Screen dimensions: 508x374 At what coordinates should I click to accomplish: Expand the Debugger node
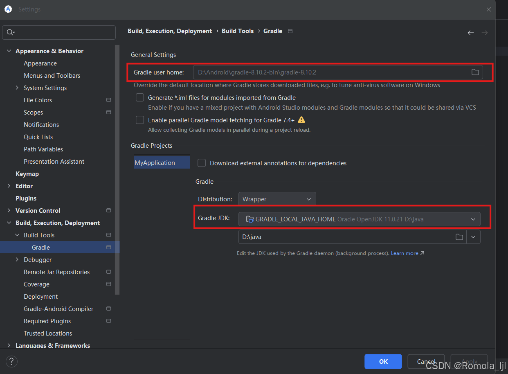(x=17, y=260)
